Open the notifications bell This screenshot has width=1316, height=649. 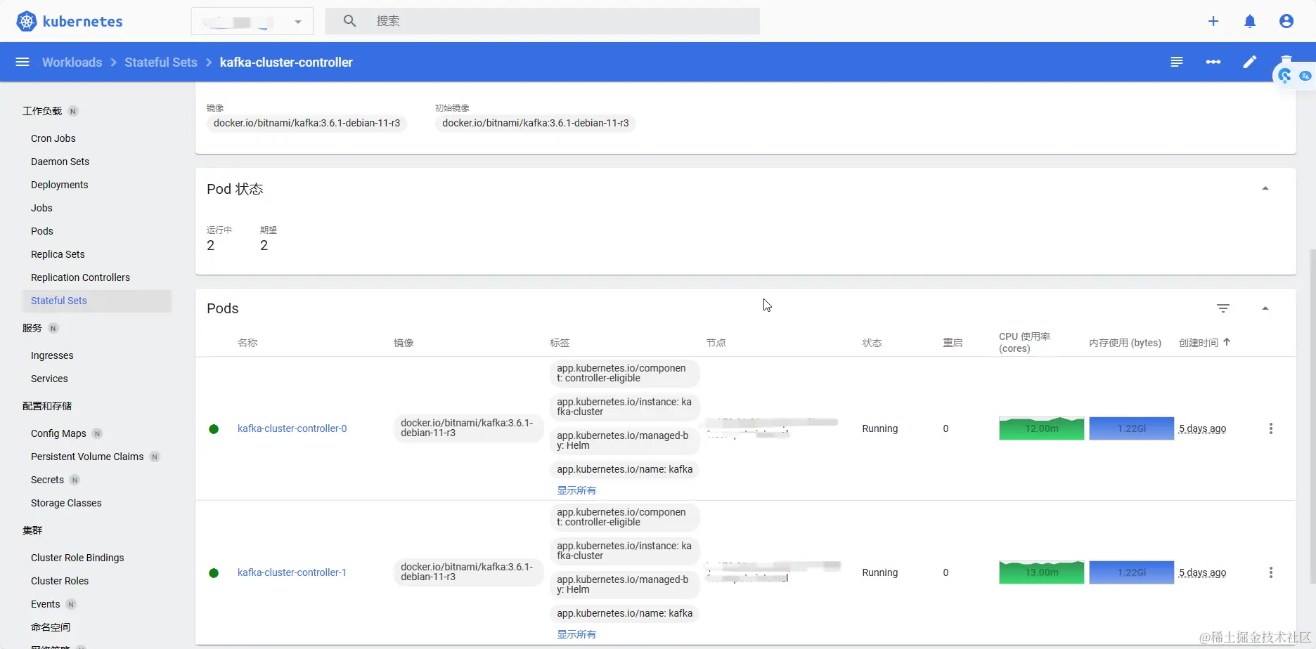pyautogui.click(x=1251, y=21)
